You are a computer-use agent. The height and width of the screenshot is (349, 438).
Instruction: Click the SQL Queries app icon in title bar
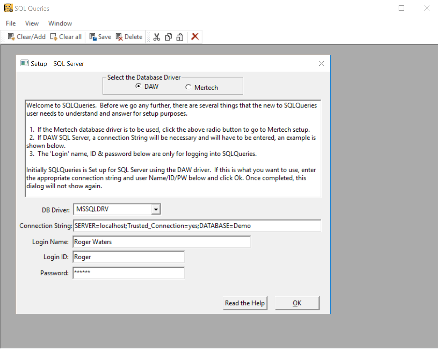pos(9,8)
